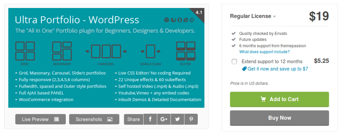View the Screenshots gallery
342x135 pixels.
(x=94, y=119)
